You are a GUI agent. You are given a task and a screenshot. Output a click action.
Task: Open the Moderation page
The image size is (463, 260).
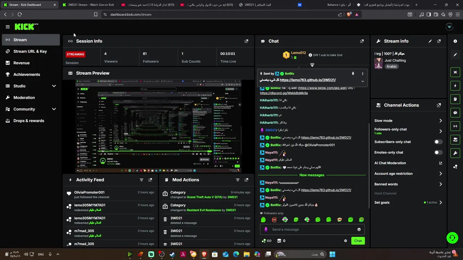(x=31, y=97)
